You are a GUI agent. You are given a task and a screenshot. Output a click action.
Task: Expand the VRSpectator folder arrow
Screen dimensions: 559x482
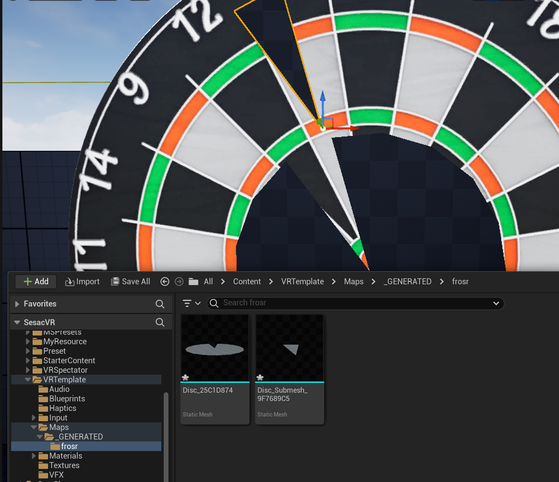(x=28, y=370)
